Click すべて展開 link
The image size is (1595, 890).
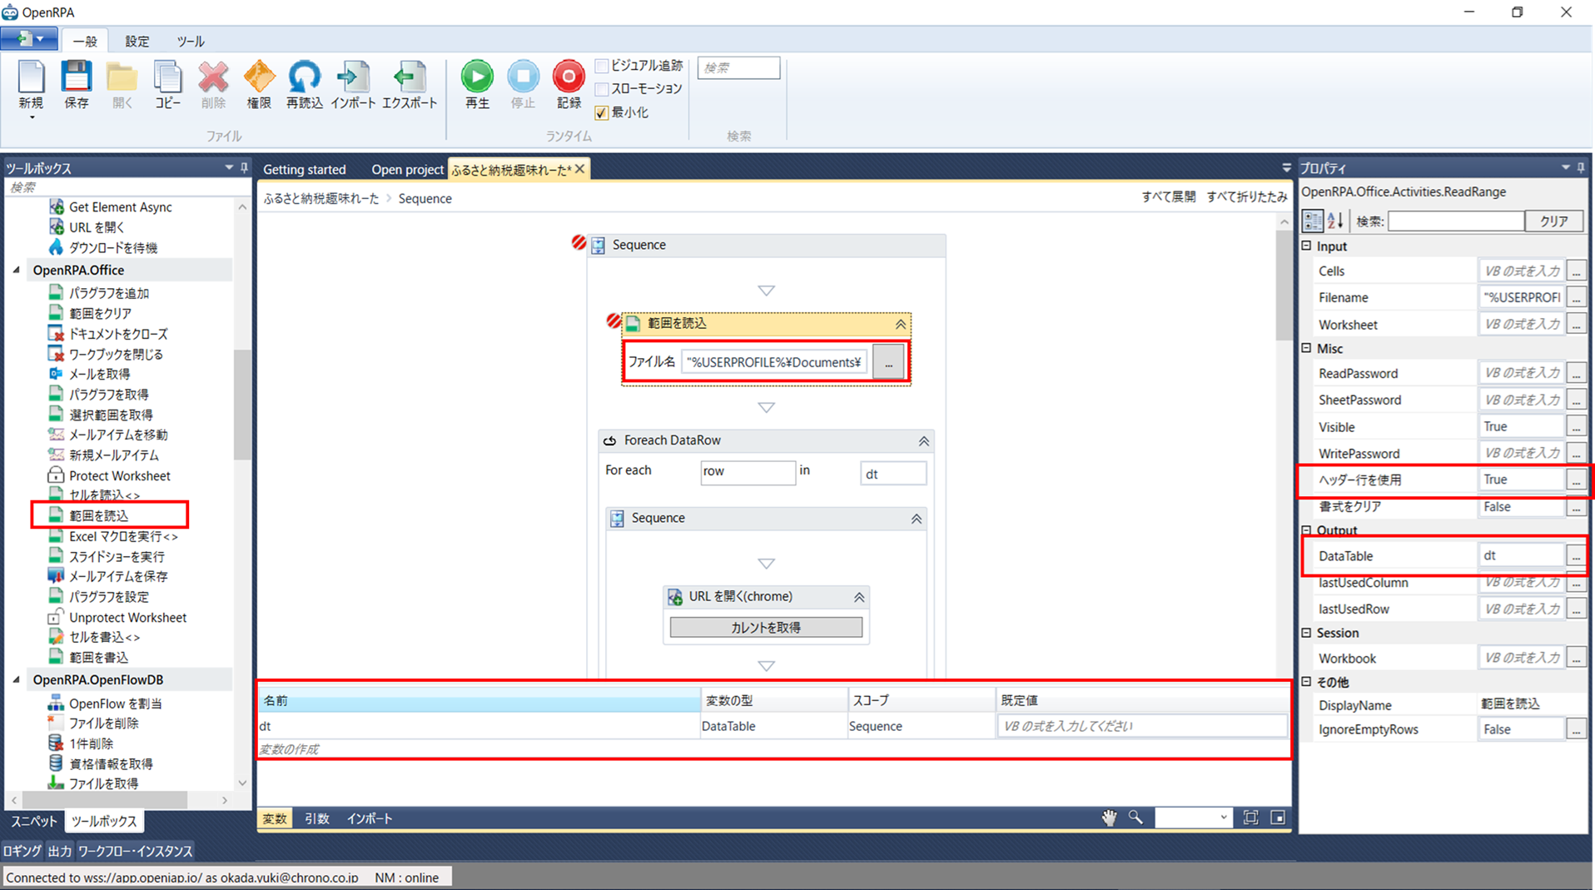pos(1168,196)
